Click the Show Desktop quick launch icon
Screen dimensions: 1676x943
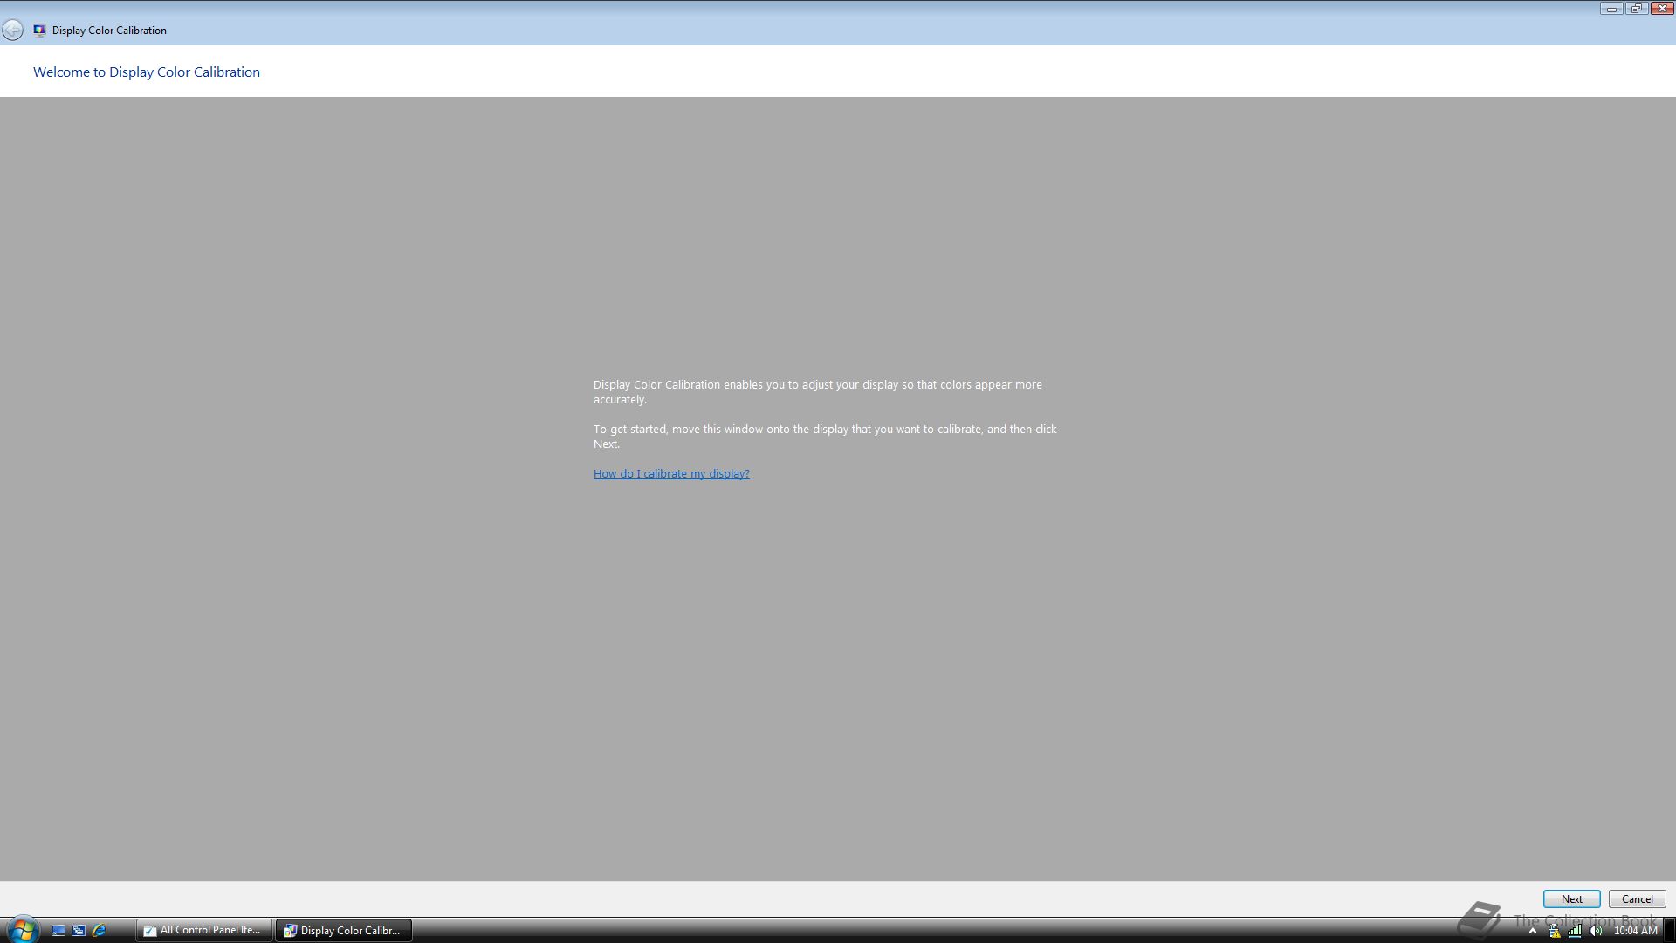click(x=58, y=931)
